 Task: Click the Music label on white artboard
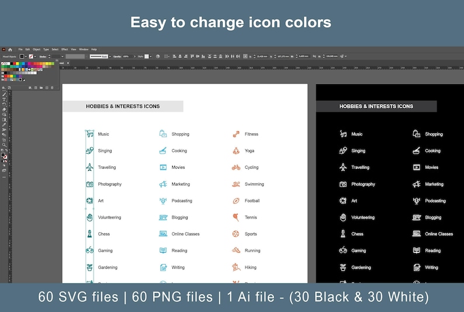(103, 134)
